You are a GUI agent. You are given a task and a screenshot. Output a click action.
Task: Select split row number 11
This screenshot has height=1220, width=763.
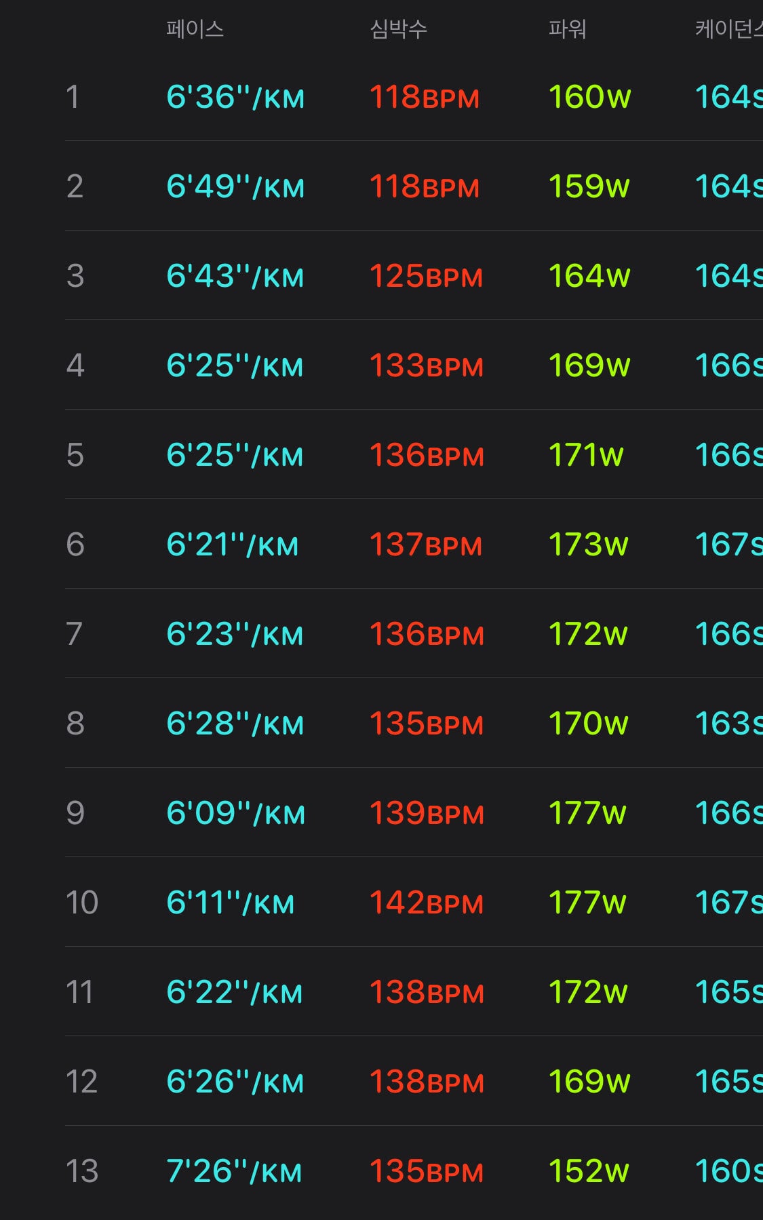pos(414,991)
